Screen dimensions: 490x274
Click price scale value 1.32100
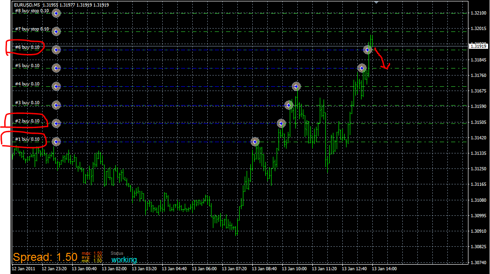(478, 13)
